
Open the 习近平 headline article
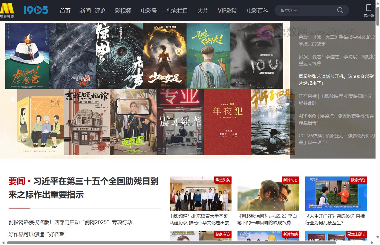tap(84, 188)
